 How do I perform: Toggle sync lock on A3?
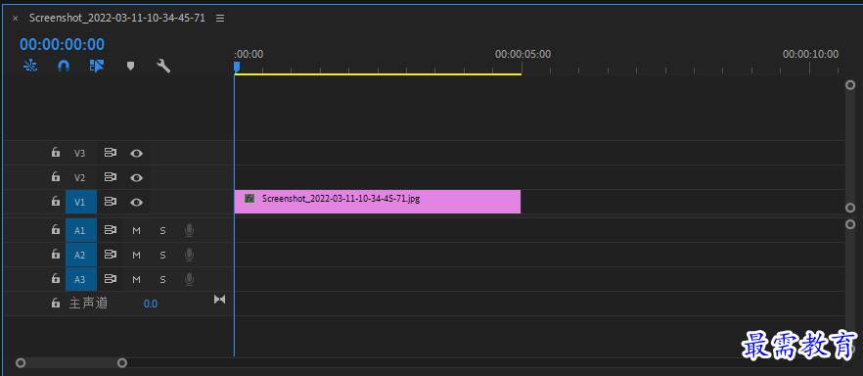(111, 278)
